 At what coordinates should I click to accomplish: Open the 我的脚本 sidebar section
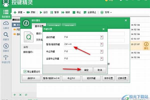click(6, 14)
